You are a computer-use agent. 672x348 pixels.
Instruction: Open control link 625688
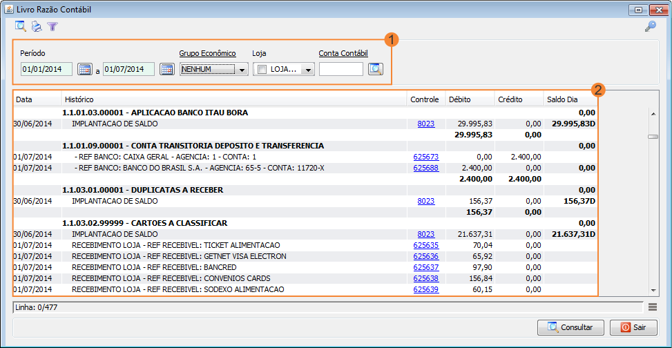click(x=426, y=168)
